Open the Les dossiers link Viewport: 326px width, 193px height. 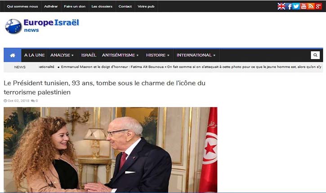coord(102,6)
